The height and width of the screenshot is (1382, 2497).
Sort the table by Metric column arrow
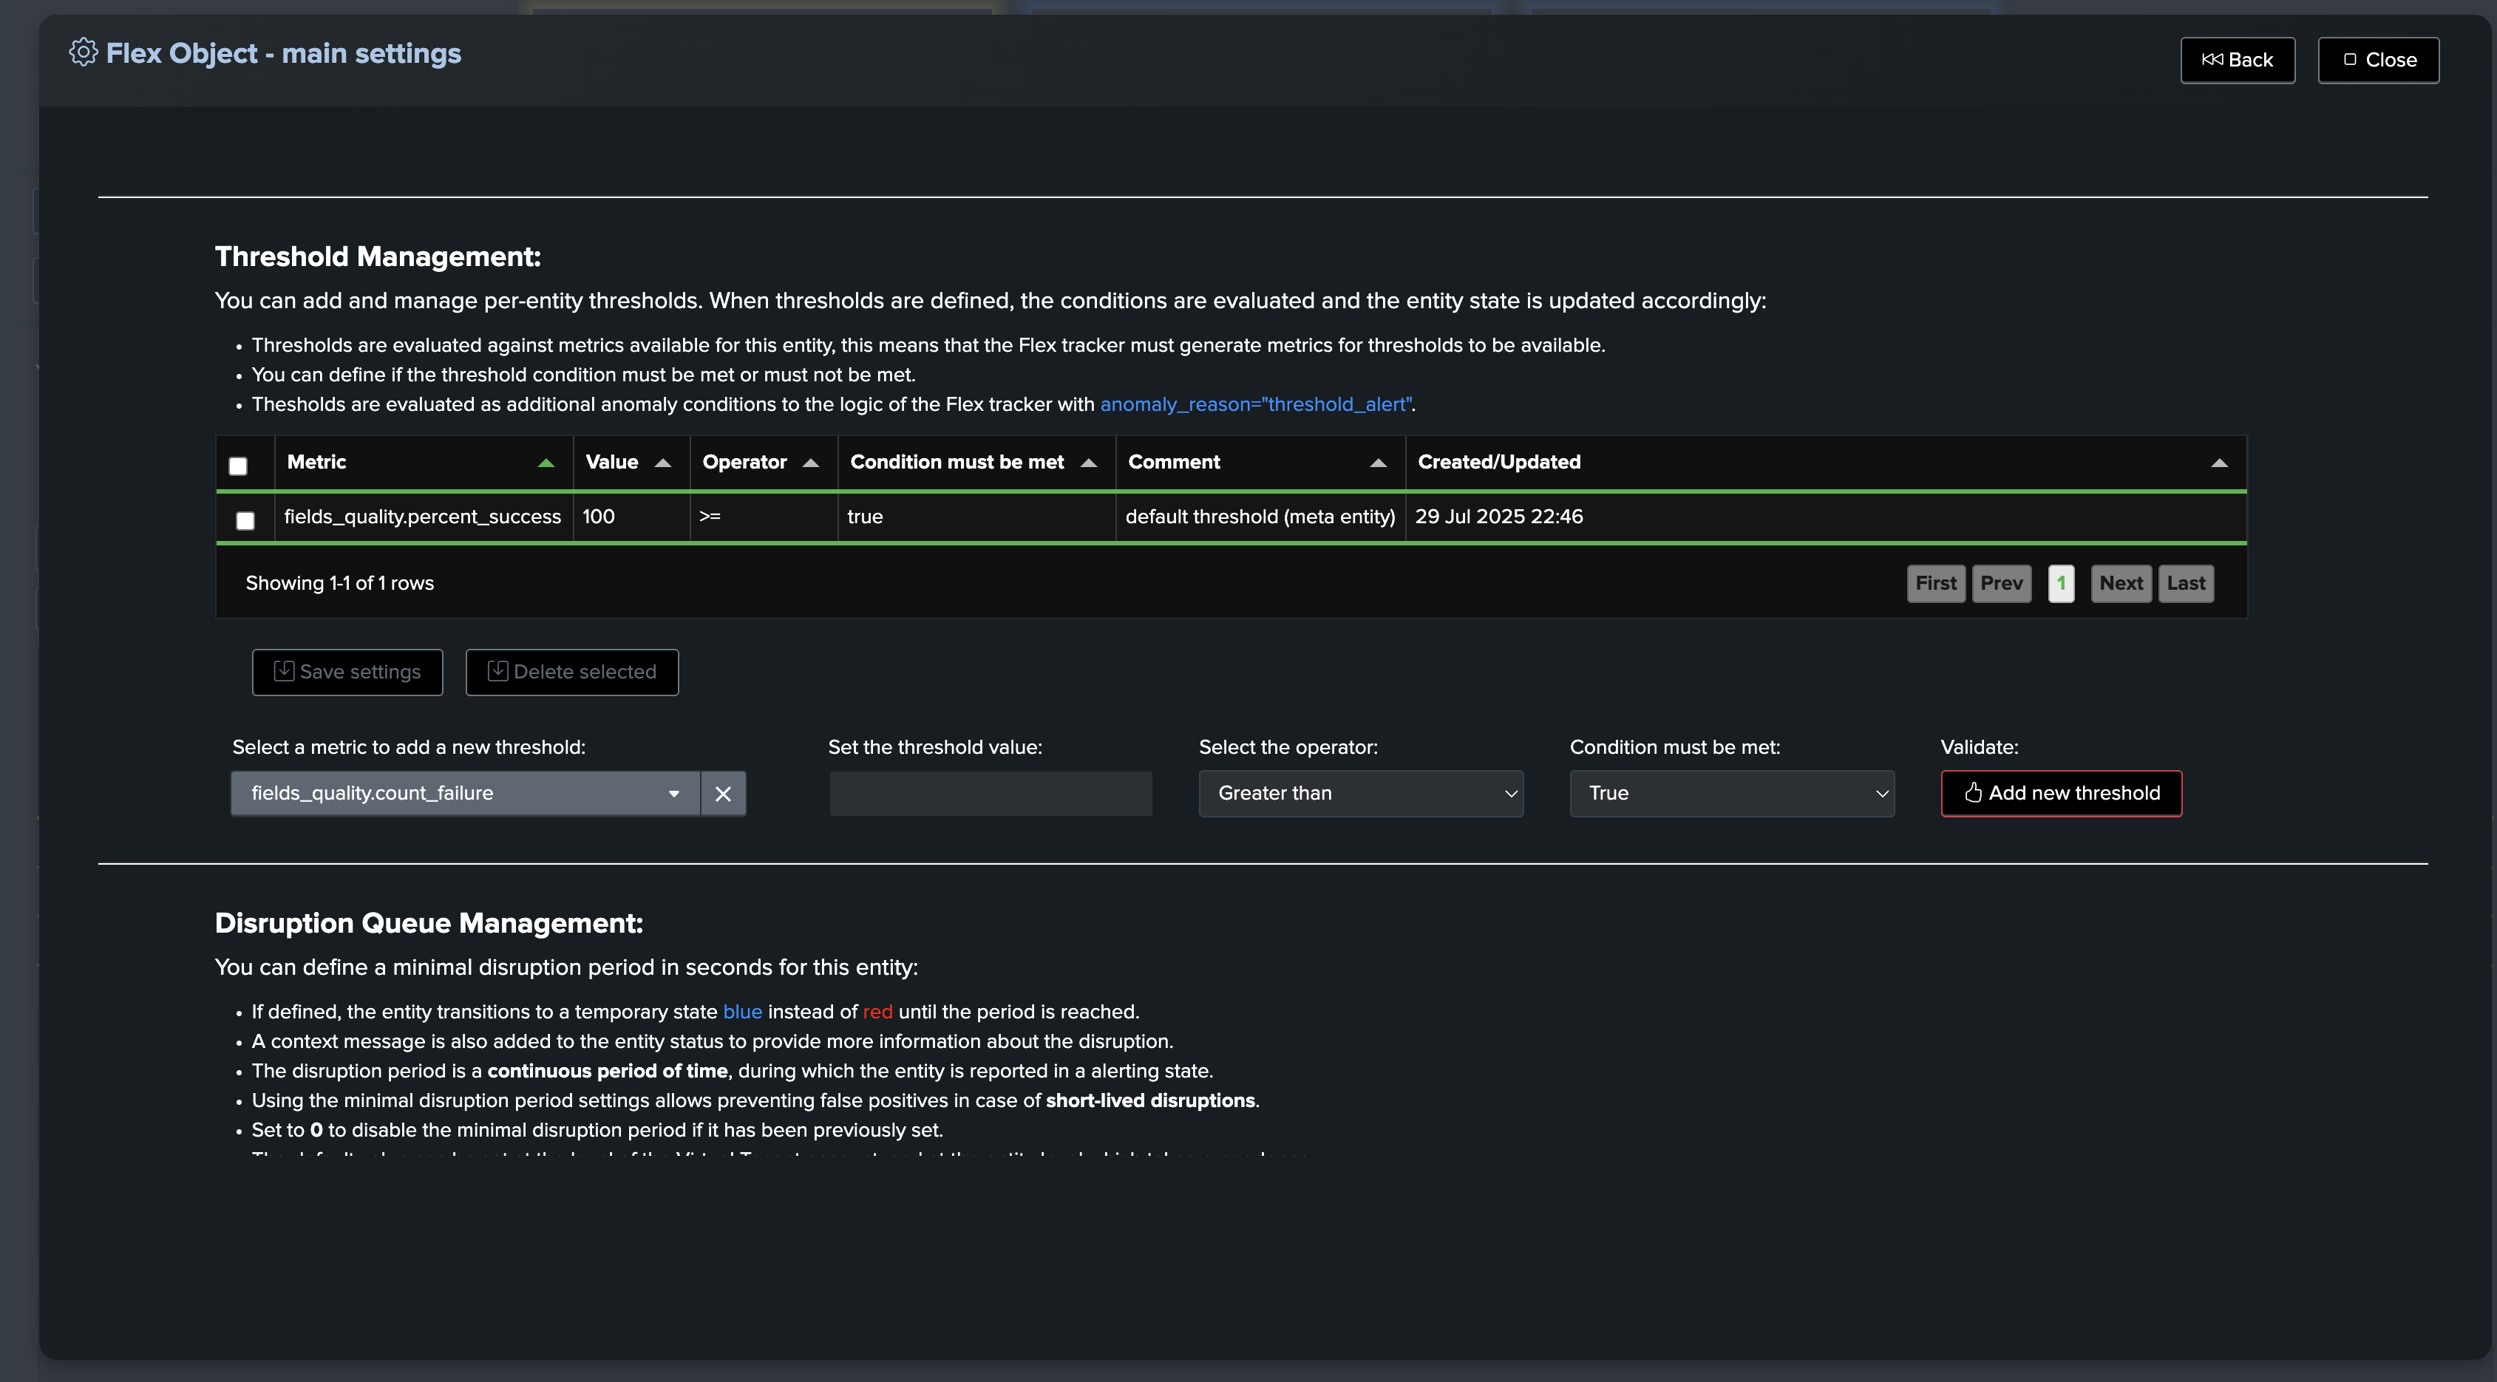pyautogui.click(x=546, y=463)
